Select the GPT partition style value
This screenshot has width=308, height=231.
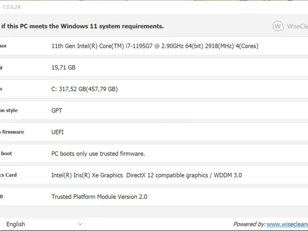click(57, 110)
